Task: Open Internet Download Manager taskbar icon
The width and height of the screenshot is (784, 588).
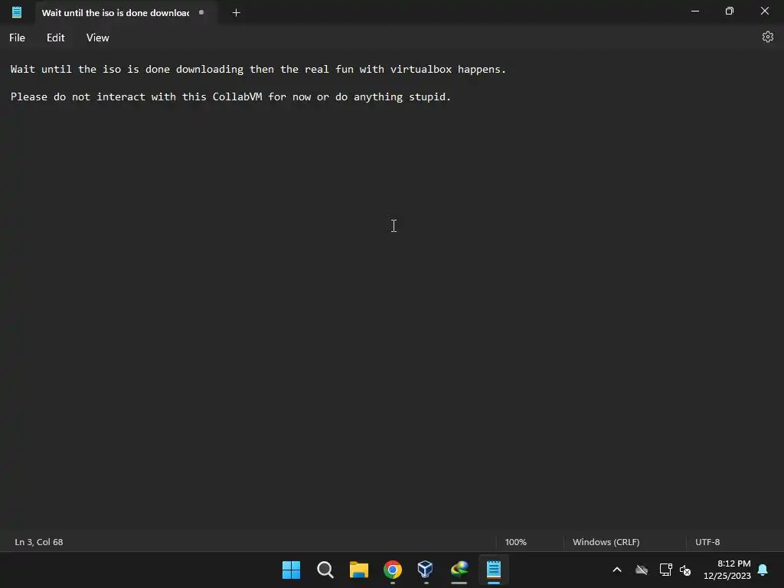Action: [x=459, y=570]
